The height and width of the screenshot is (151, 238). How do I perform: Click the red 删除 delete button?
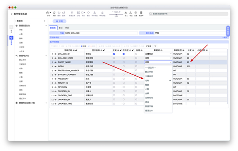(x=93, y=46)
